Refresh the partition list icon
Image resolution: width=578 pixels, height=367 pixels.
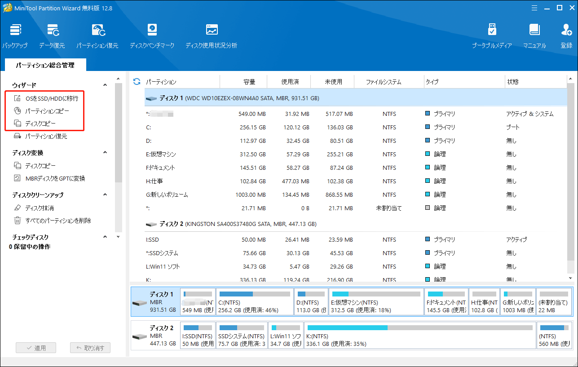[x=137, y=82]
